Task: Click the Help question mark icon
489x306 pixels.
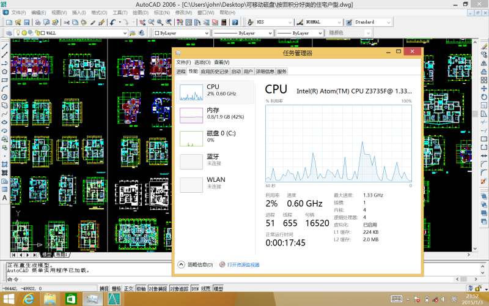Action: click(x=235, y=22)
